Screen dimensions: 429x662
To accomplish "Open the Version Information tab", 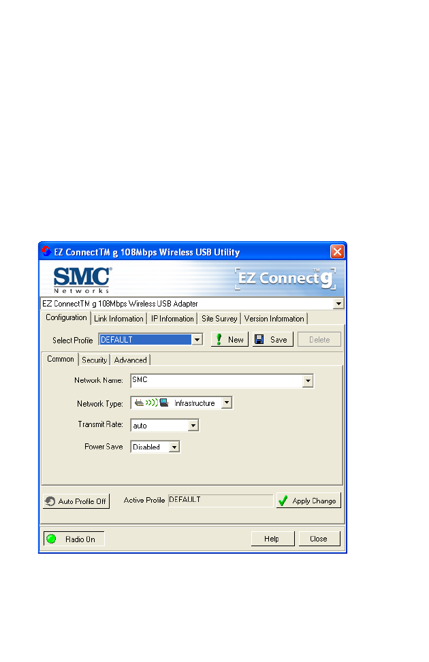I will click(274, 319).
